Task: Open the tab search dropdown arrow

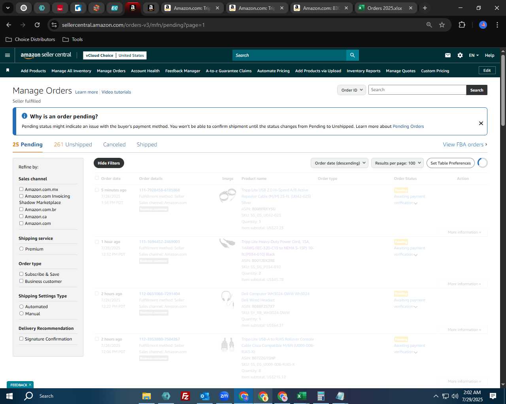Action: point(8,8)
